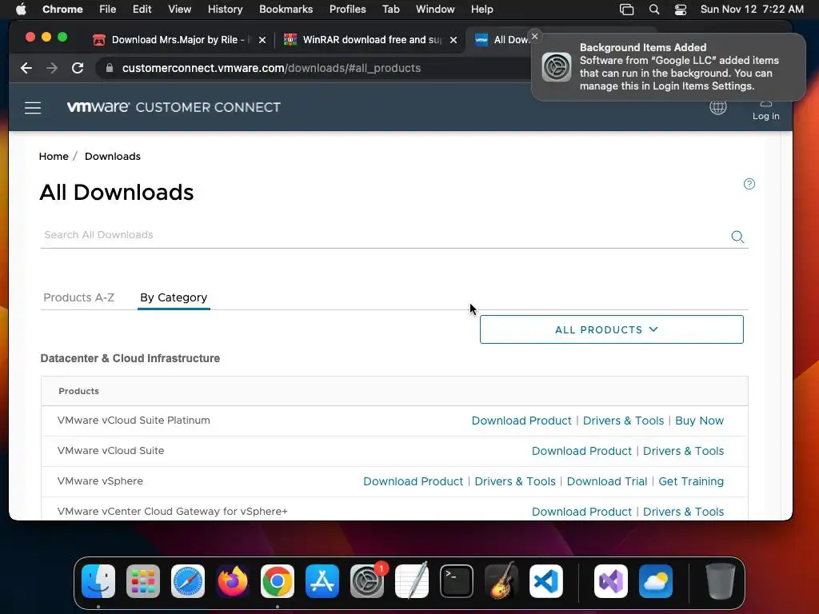
Task: Open the Chrome File menu
Action: pyautogui.click(x=108, y=10)
